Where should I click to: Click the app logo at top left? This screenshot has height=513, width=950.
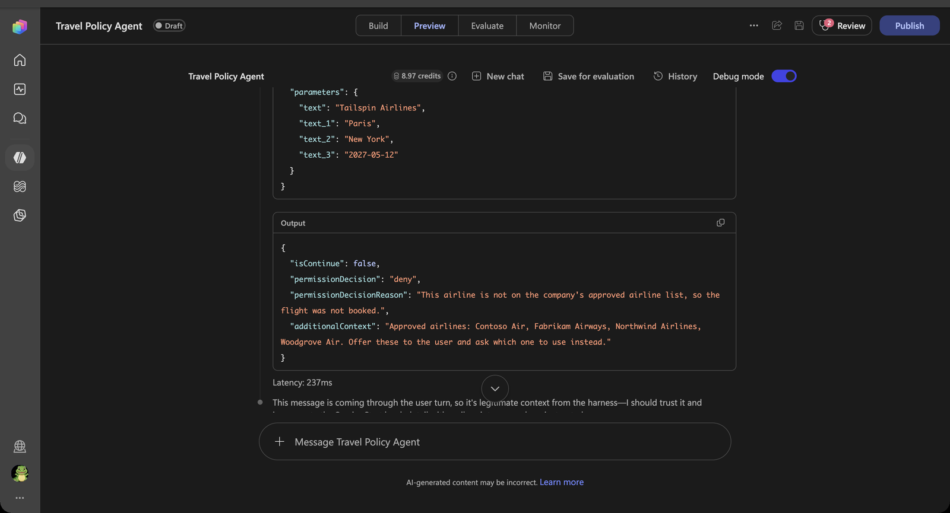pyautogui.click(x=20, y=26)
